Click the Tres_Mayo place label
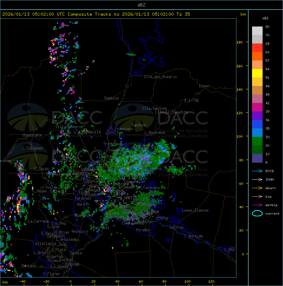The width and height of the screenshot is (283, 286). click(112, 144)
